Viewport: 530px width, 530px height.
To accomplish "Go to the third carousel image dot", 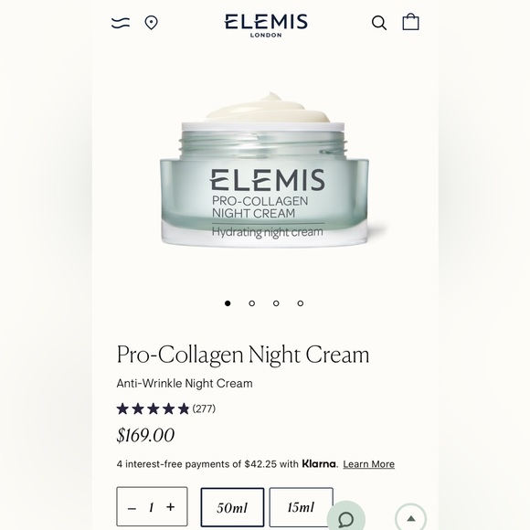I will tap(276, 303).
